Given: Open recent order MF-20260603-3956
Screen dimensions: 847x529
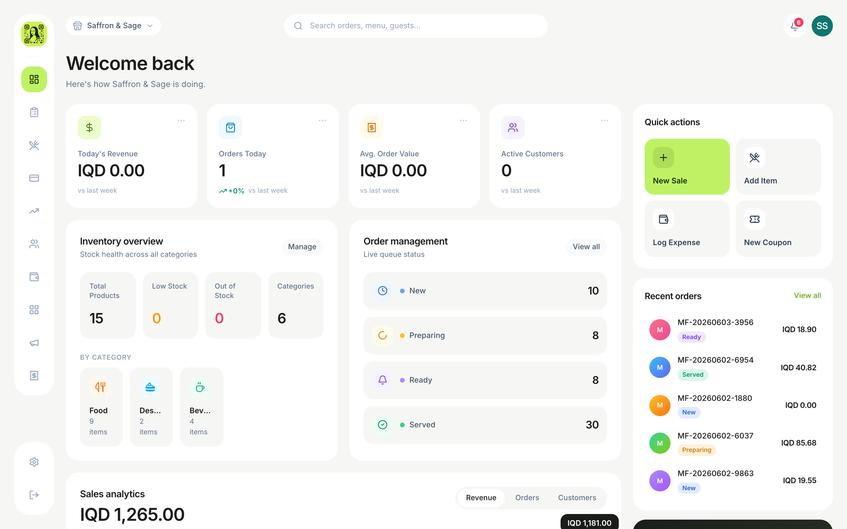Looking at the screenshot, I should (733, 329).
